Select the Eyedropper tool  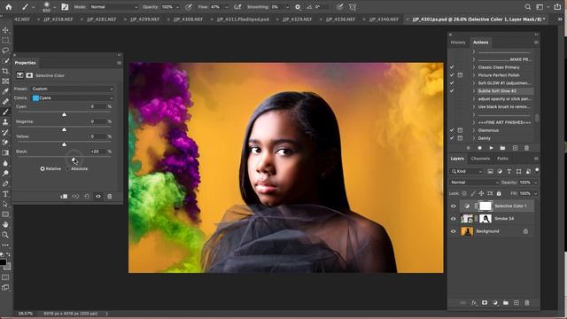click(5, 91)
